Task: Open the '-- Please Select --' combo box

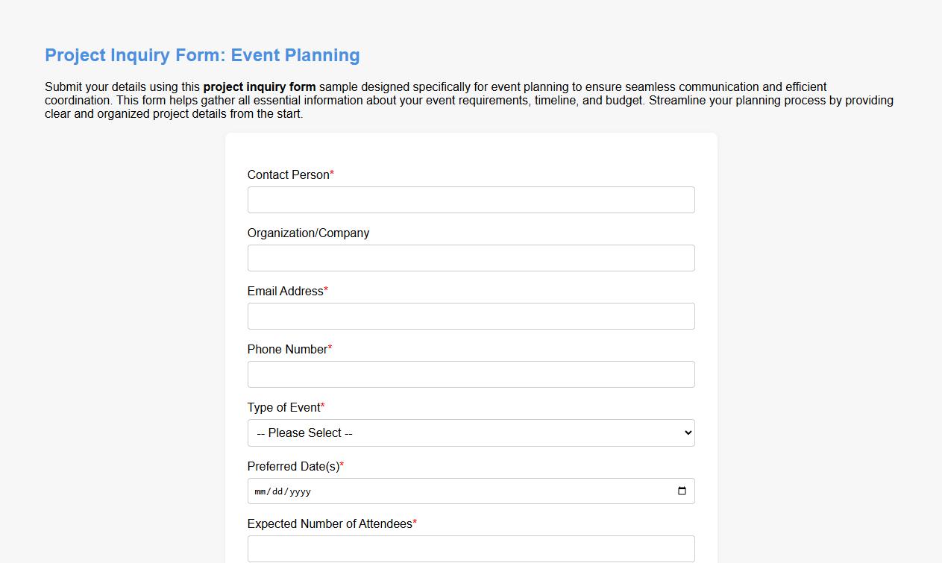Action: coord(470,433)
